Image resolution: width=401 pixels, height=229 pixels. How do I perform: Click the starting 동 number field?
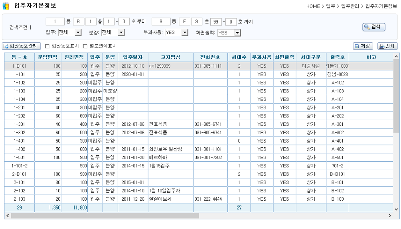pyautogui.click(x=55, y=22)
